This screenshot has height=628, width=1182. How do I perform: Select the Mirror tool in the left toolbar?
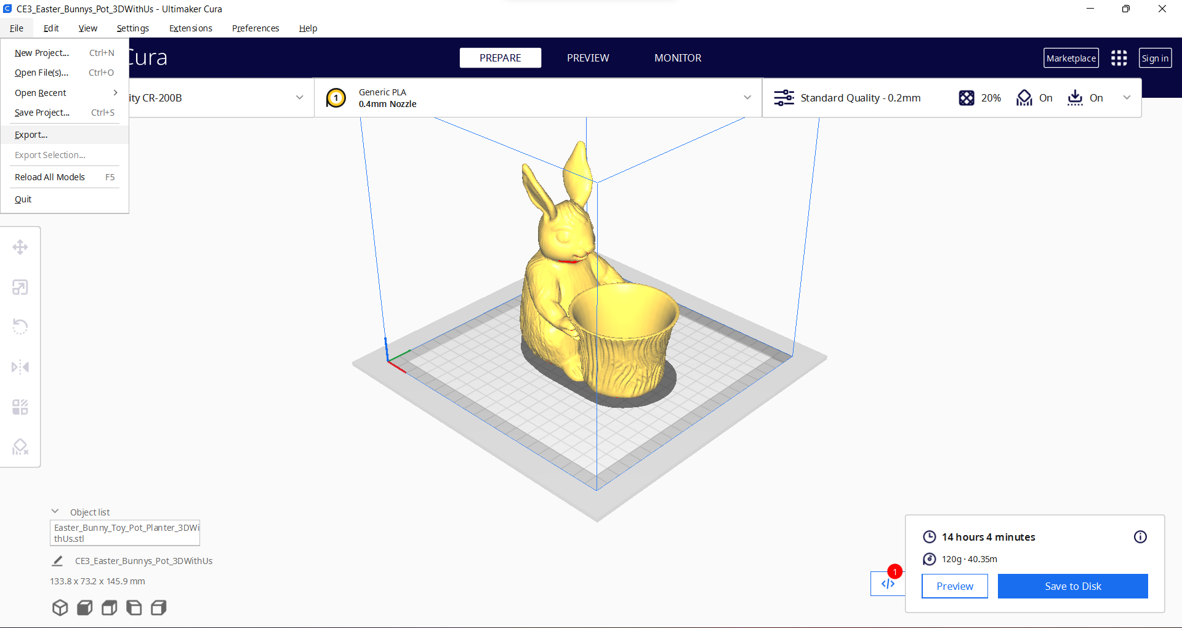(20, 367)
